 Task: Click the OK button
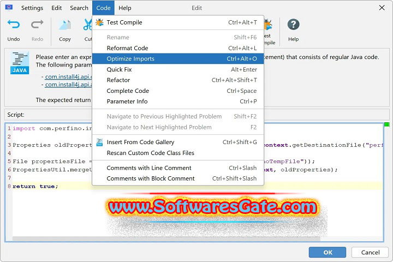[x=327, y=252]
